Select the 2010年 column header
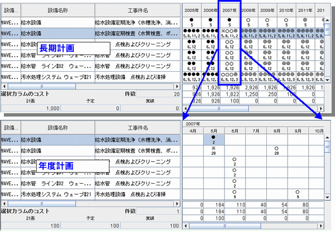This screenshot has height=231, width=335. click(x=286, y=10)
